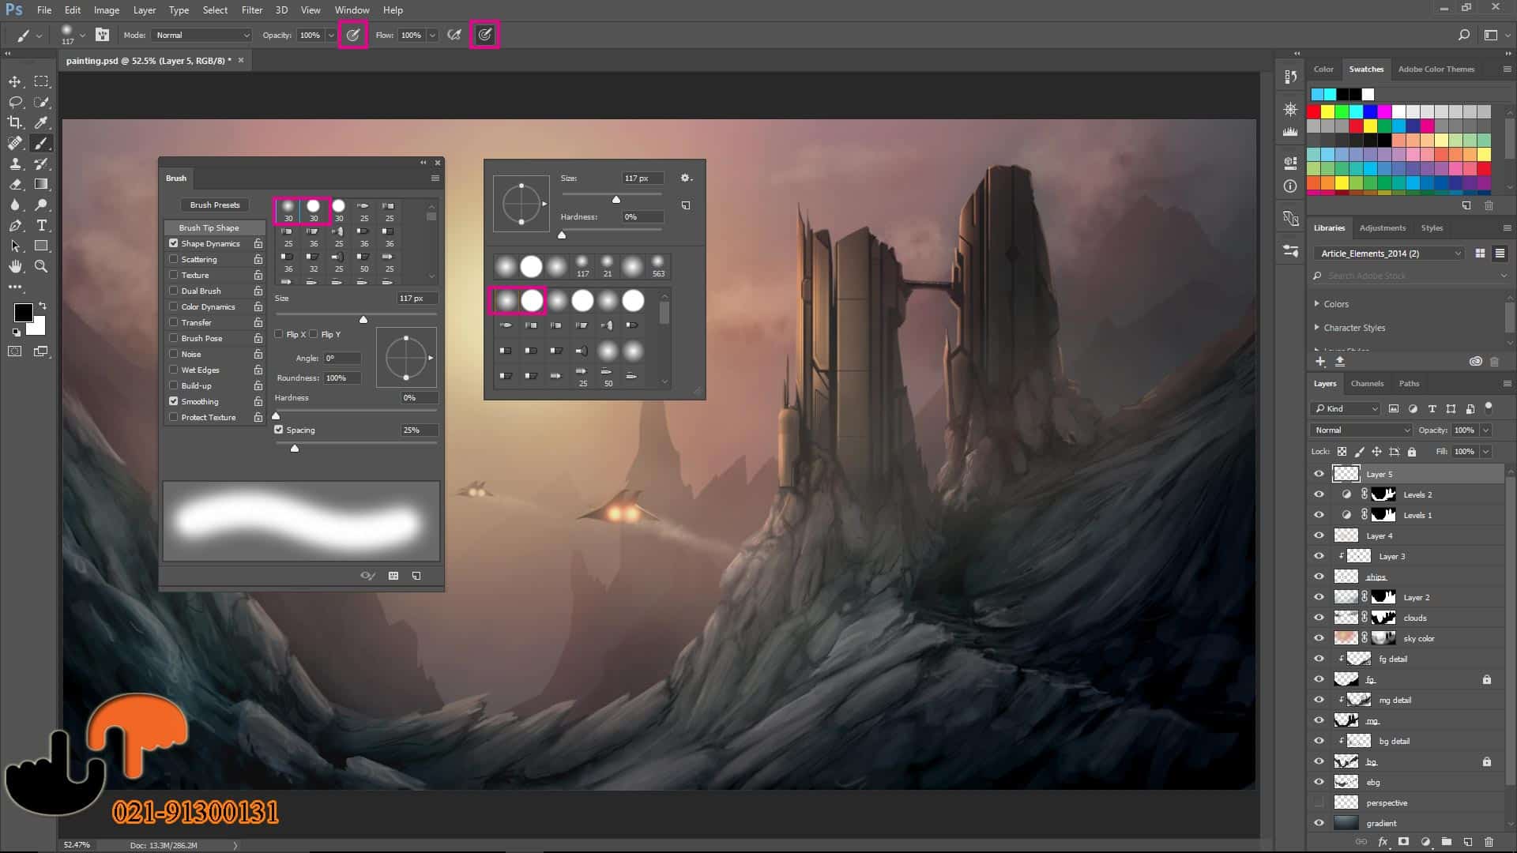The image size is (1517, 853).
Task: Open the Mode dropdown in options bar
Action: [202, 35]
